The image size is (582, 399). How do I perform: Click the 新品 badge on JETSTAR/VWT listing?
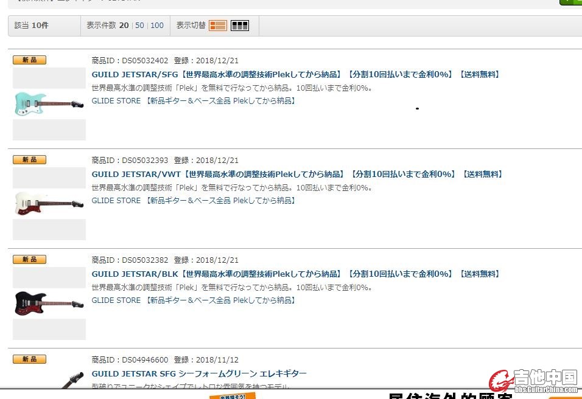point(29,159)
